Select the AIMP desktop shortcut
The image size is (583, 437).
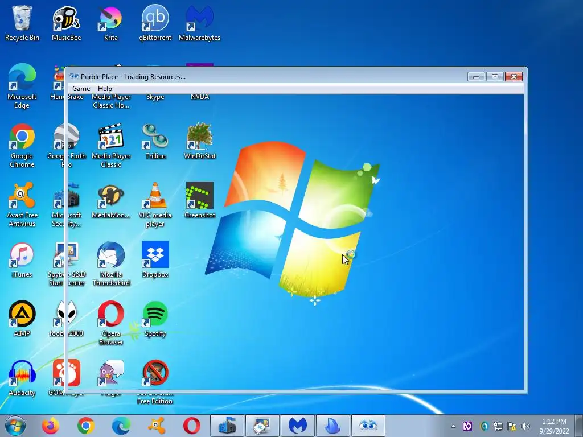[x=22, y=319]
